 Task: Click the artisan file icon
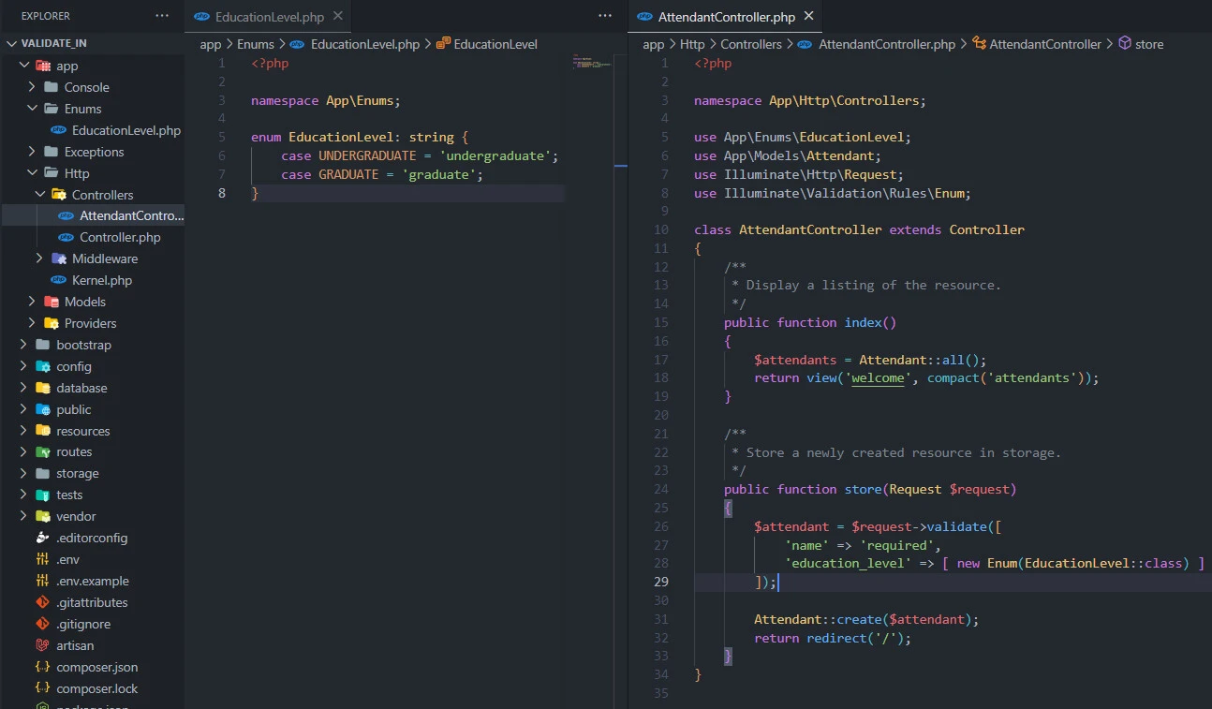point(42,645)
